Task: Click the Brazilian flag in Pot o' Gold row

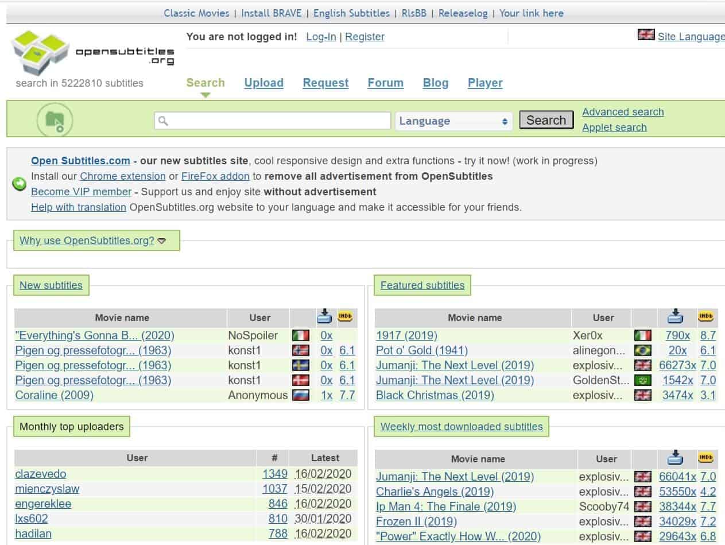Action: click(642, 350)
